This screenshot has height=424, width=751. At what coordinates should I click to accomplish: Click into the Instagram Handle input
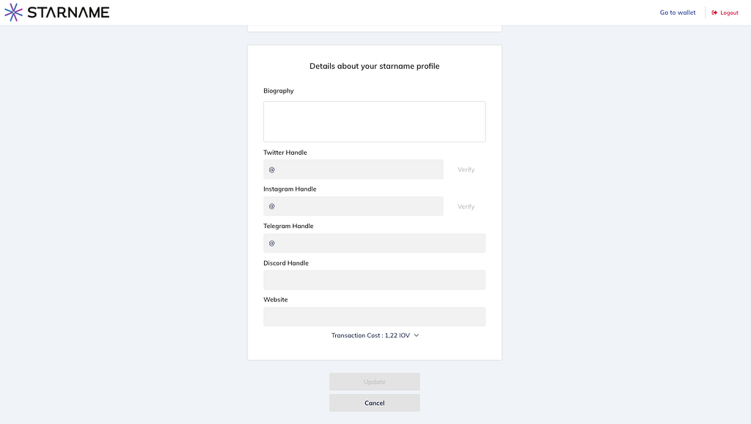pos(353,206)
